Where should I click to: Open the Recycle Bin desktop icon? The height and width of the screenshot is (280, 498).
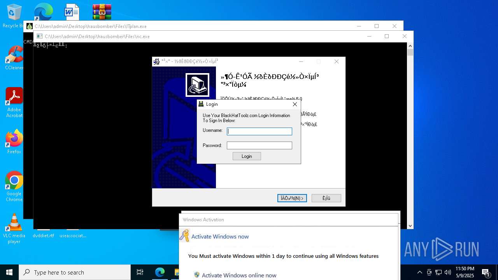click(14, 16)
